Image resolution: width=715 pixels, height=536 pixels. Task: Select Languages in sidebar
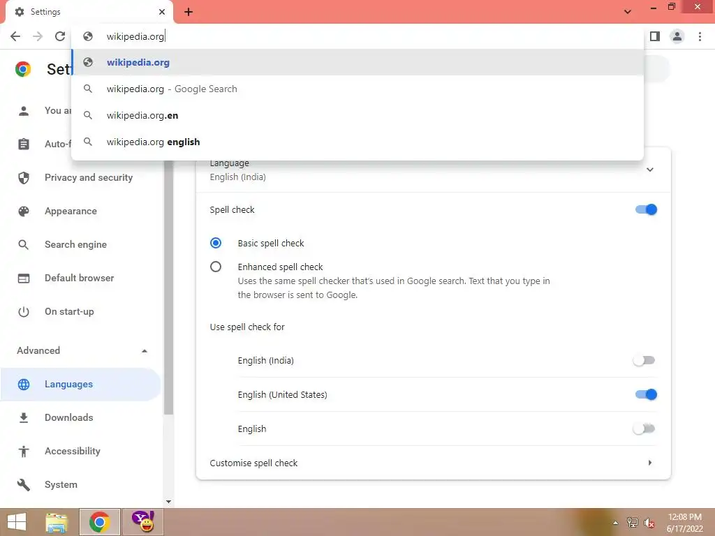click(81, 385)
